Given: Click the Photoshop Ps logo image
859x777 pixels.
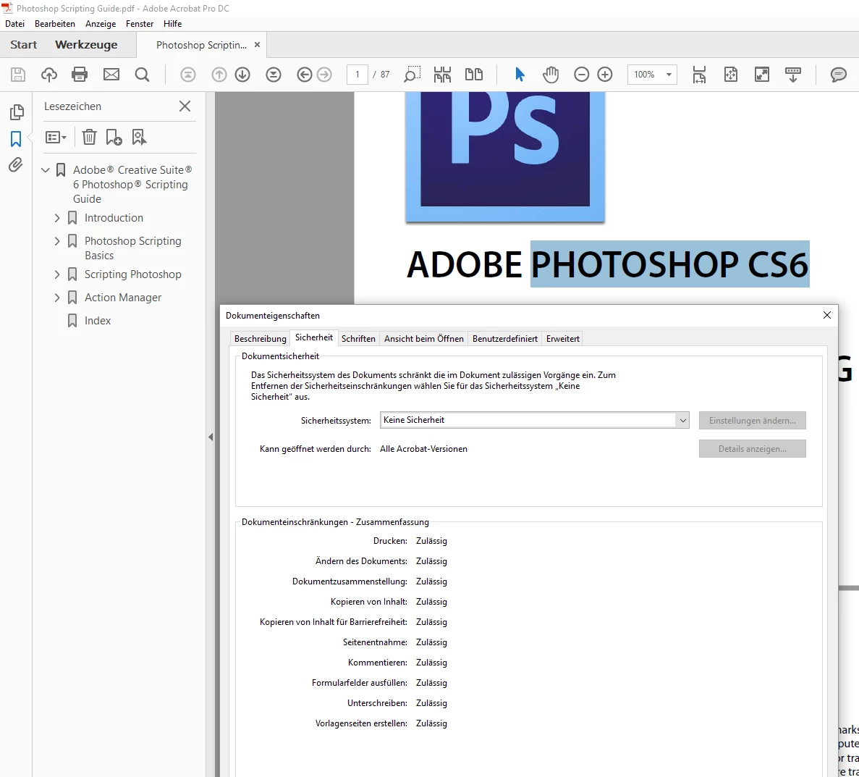Looking at the screenshot, I should coord(505,156).
